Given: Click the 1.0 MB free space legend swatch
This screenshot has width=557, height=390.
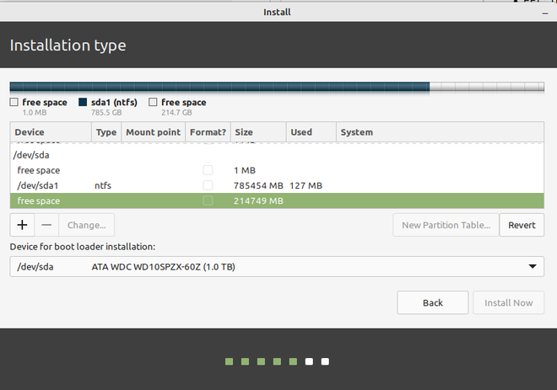Looking at the screenshot, I should click(x=14, y=102).
